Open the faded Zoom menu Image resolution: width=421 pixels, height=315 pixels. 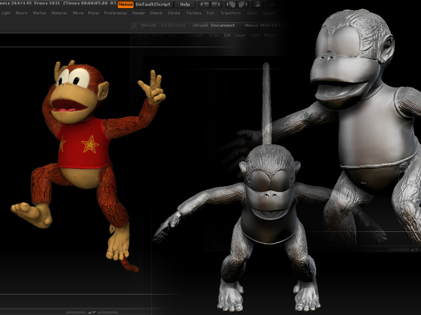[252, 13]
